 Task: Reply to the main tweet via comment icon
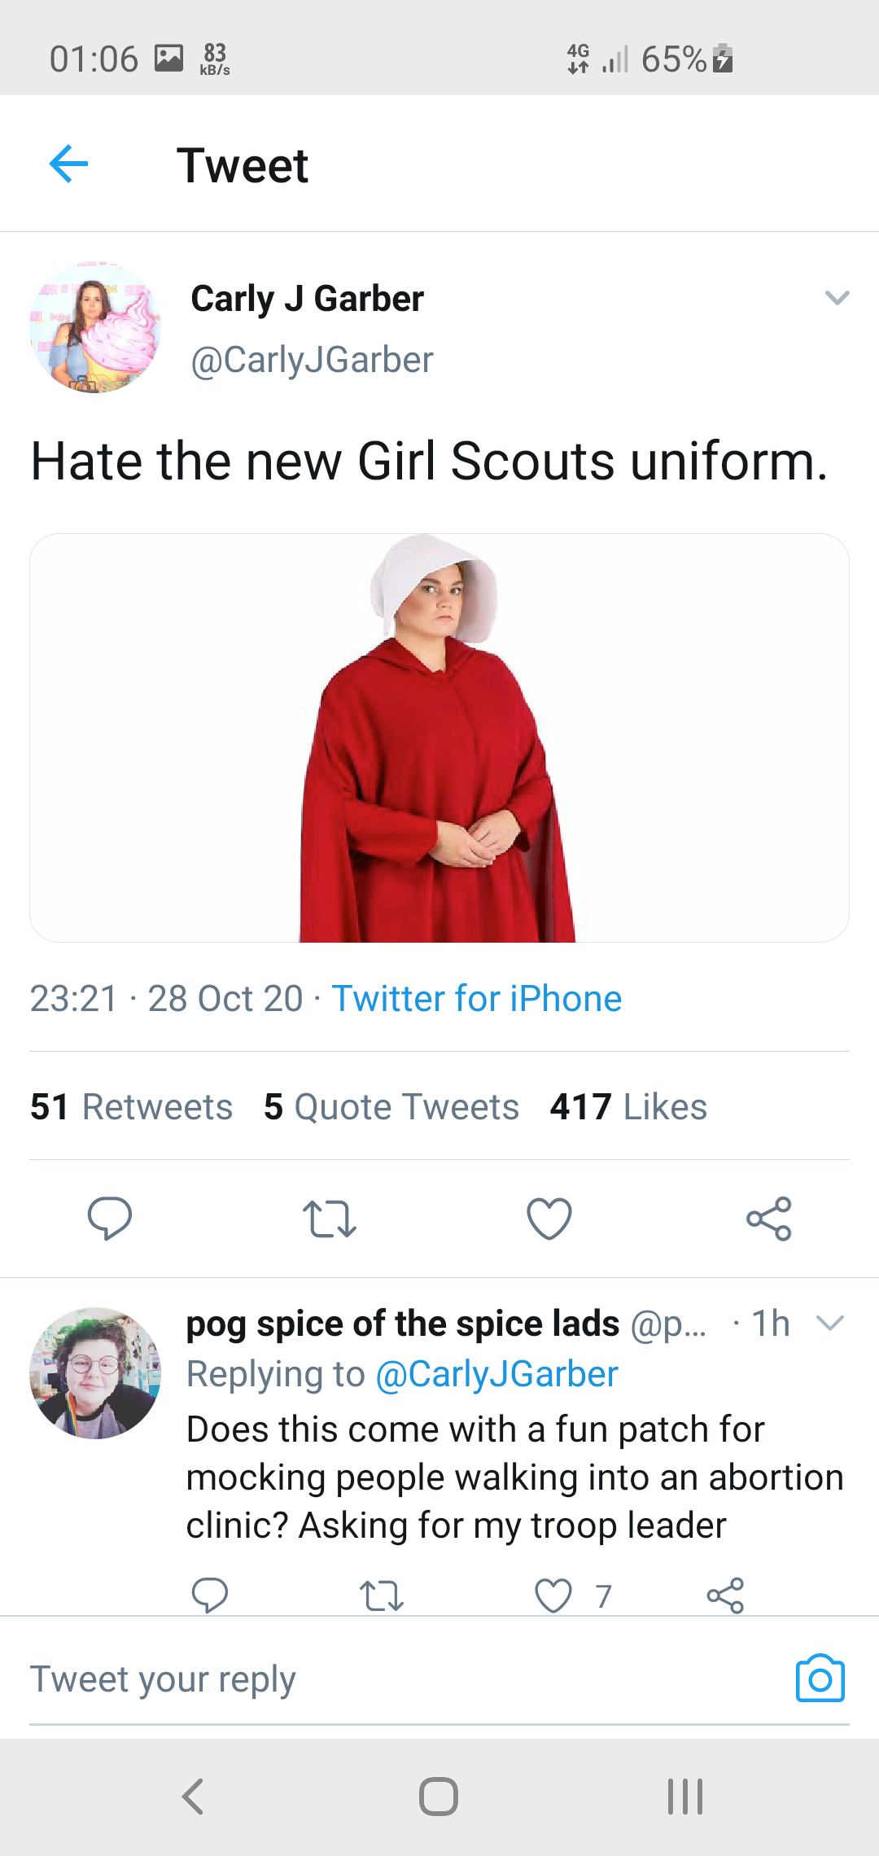tap(110, 1218)
